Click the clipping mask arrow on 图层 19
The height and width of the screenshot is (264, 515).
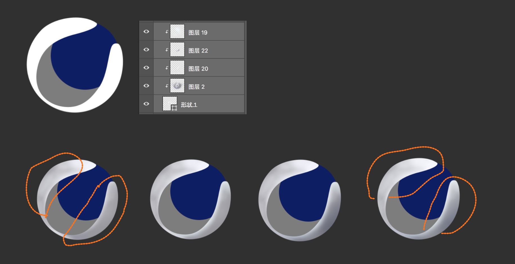click(167, 32)
